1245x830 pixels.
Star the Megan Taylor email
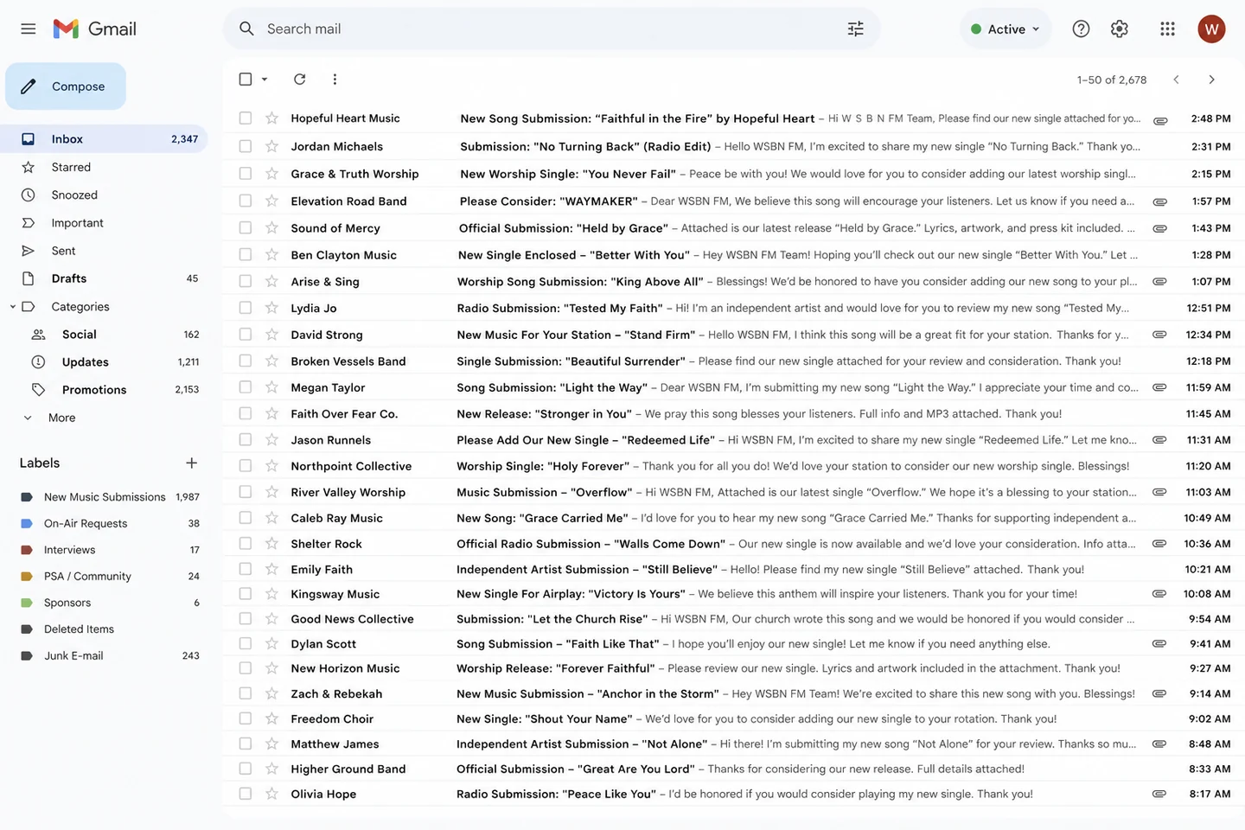coord(271,387)
